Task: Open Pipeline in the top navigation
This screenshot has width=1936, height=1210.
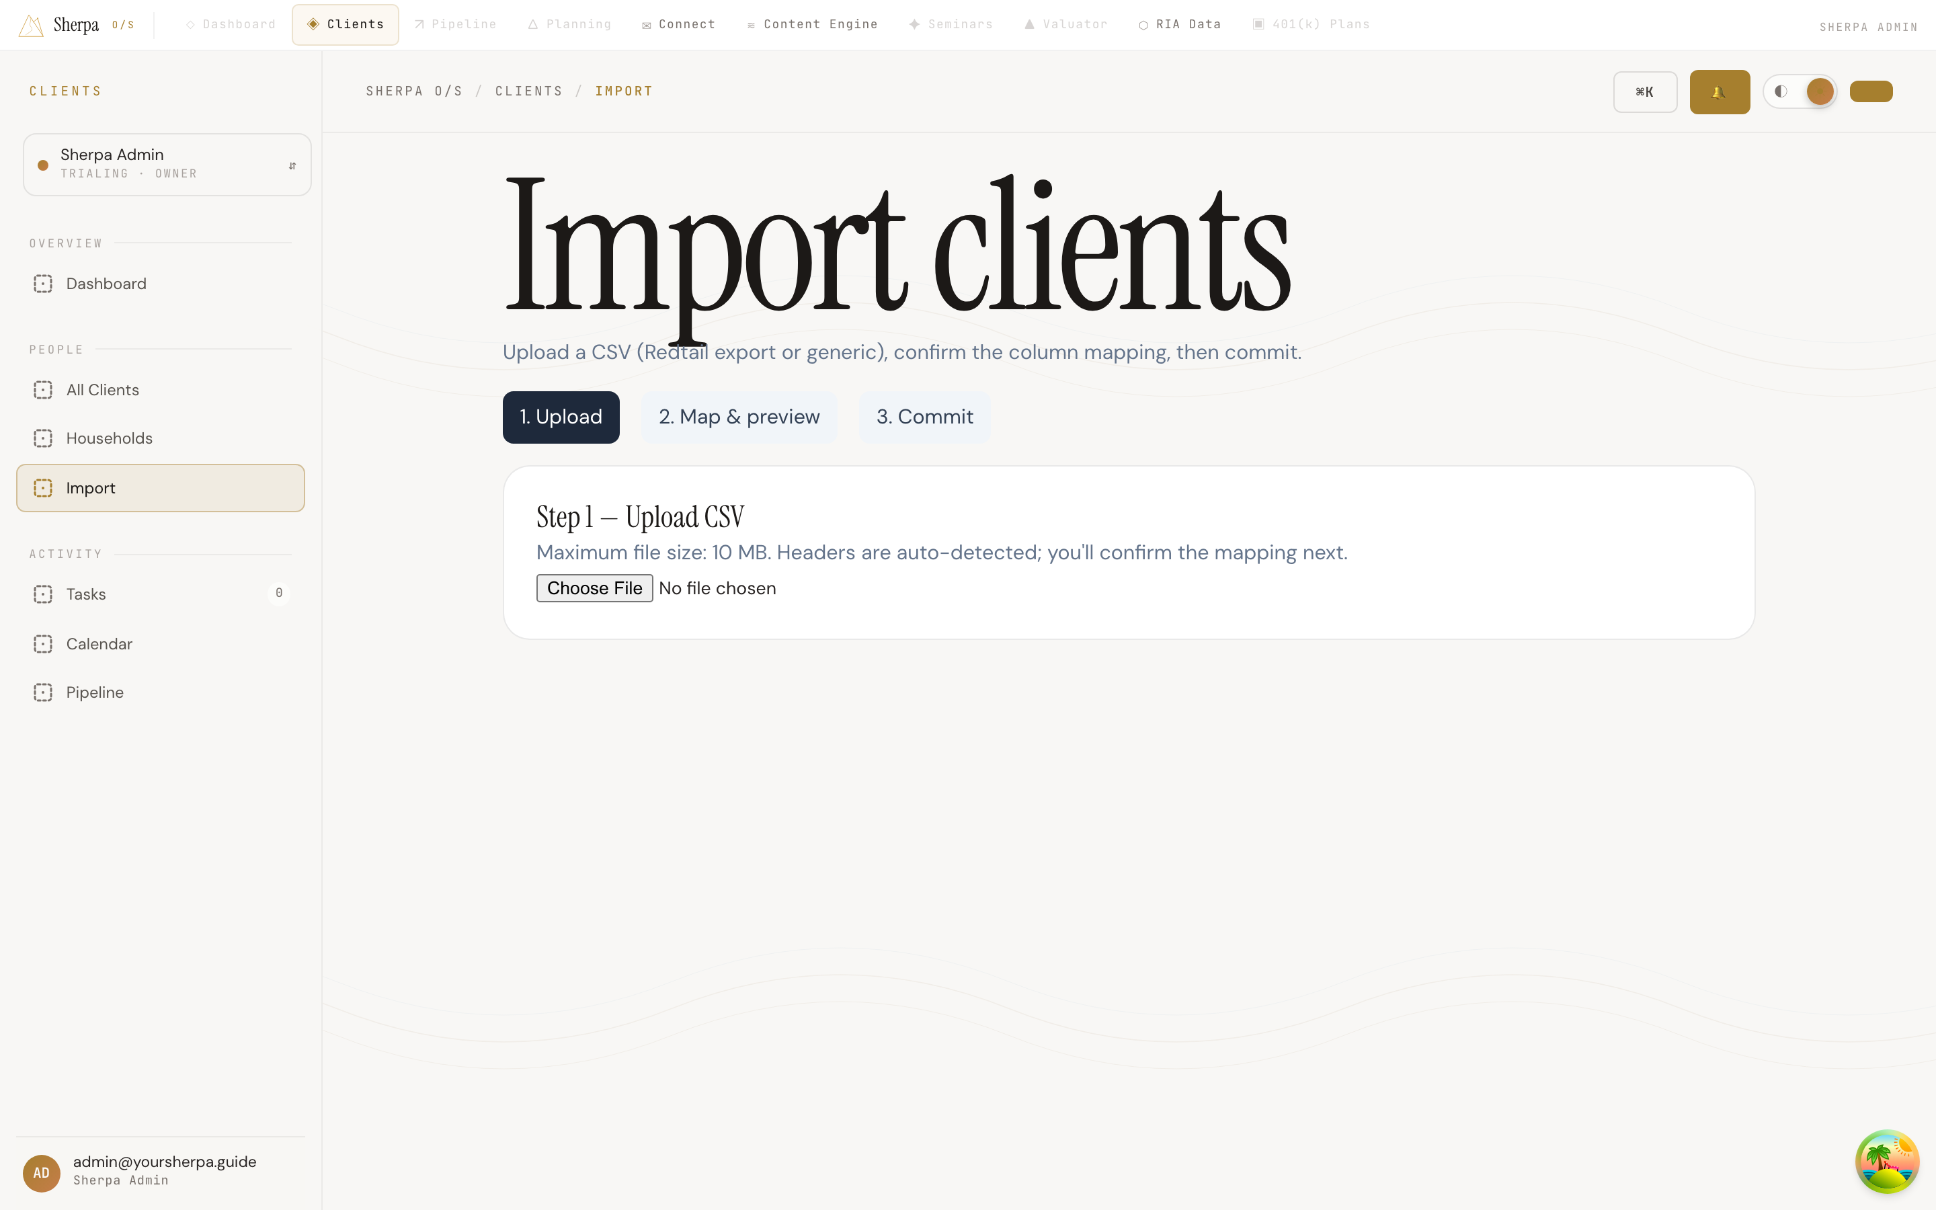Action: (455, 25)
